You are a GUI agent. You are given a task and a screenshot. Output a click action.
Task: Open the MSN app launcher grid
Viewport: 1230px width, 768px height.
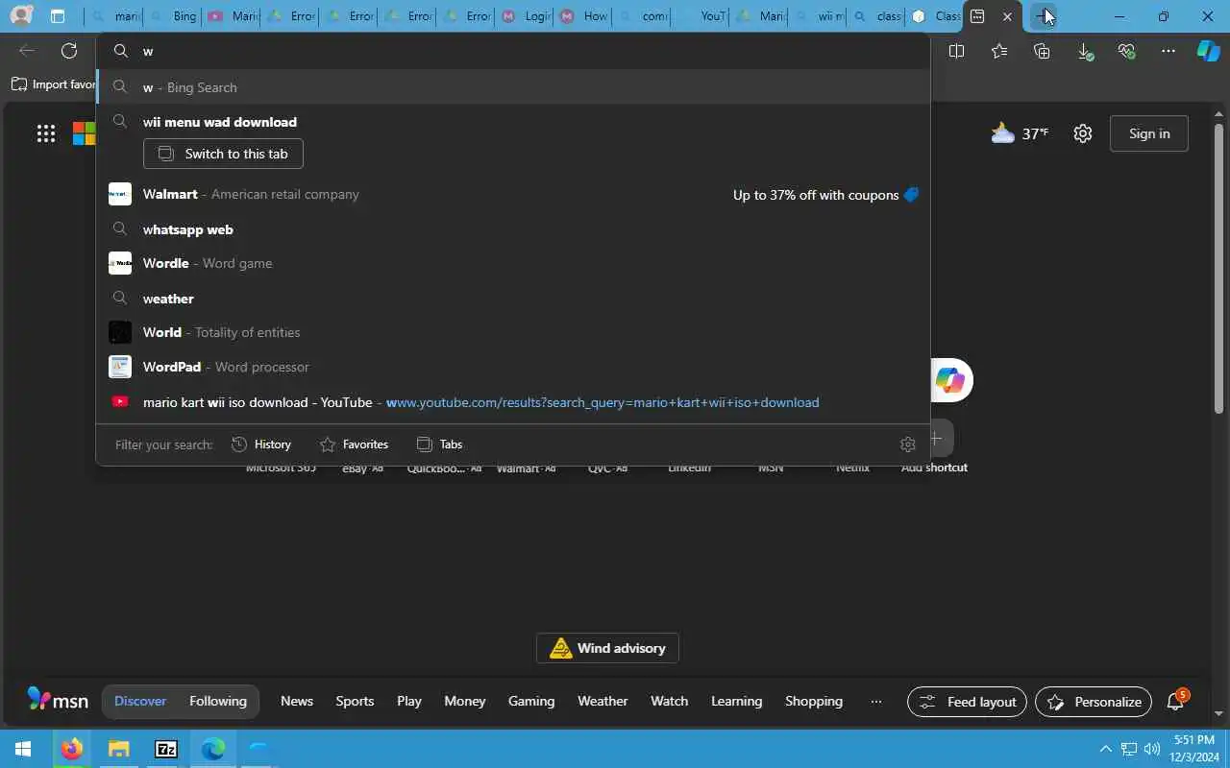[x=46, y=133]
